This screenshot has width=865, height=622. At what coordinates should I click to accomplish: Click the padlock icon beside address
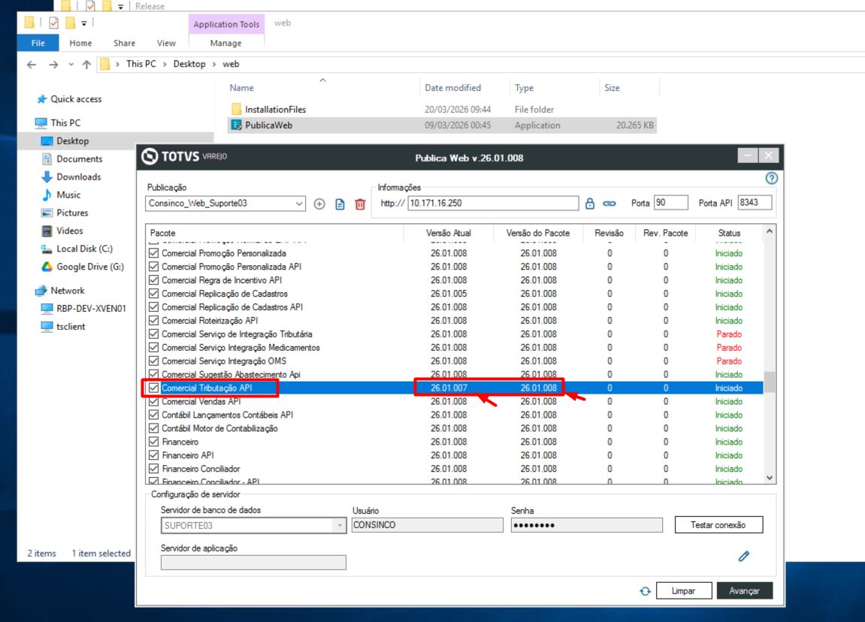click(x=590, y=204)
